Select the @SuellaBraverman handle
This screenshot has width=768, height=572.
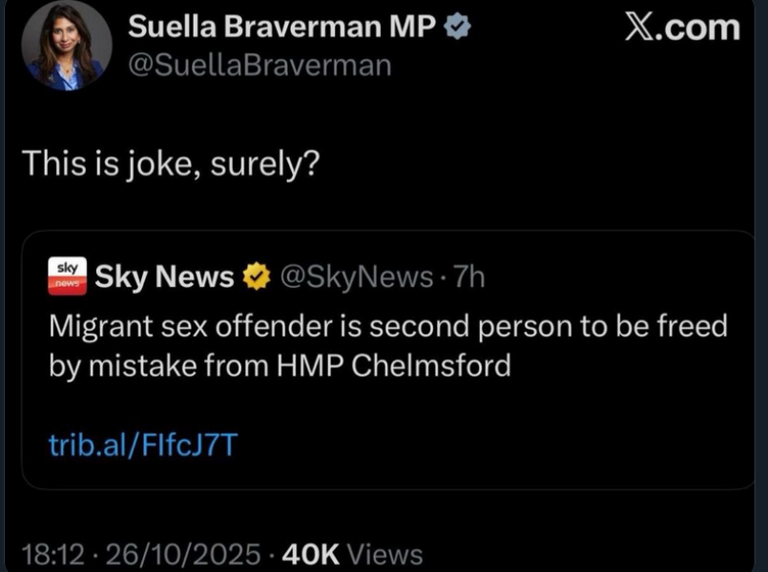(x=259, y=65)
